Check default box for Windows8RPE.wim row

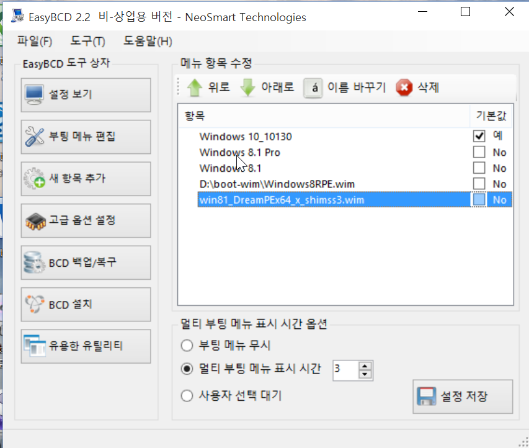479,184
